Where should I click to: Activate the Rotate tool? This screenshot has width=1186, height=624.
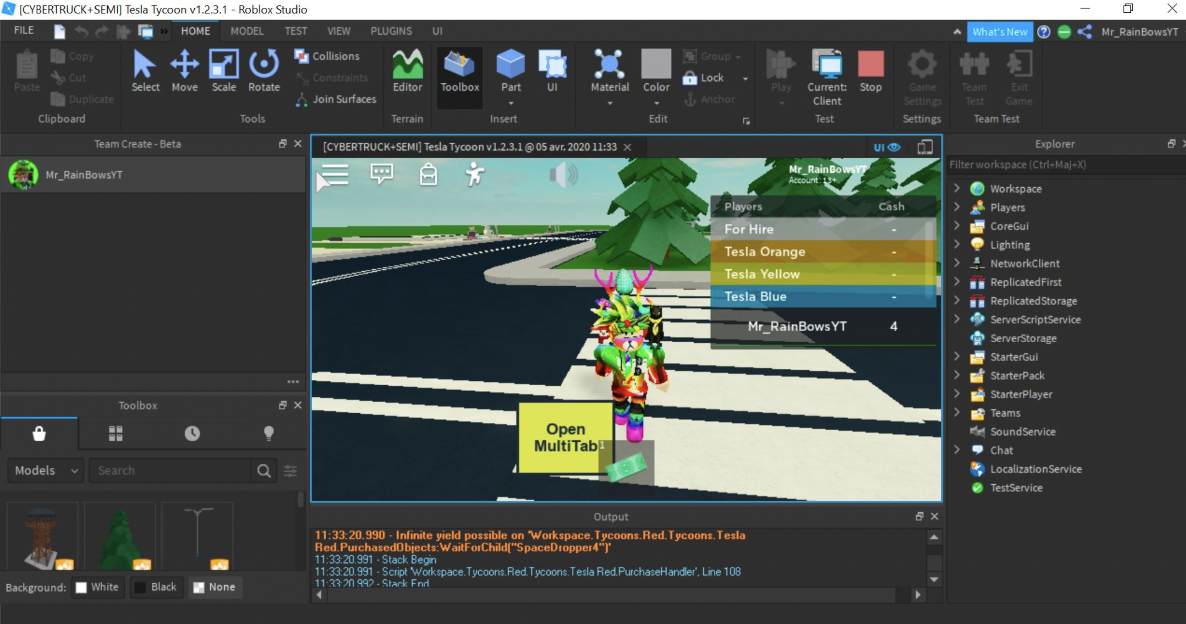tap(264, 71)
